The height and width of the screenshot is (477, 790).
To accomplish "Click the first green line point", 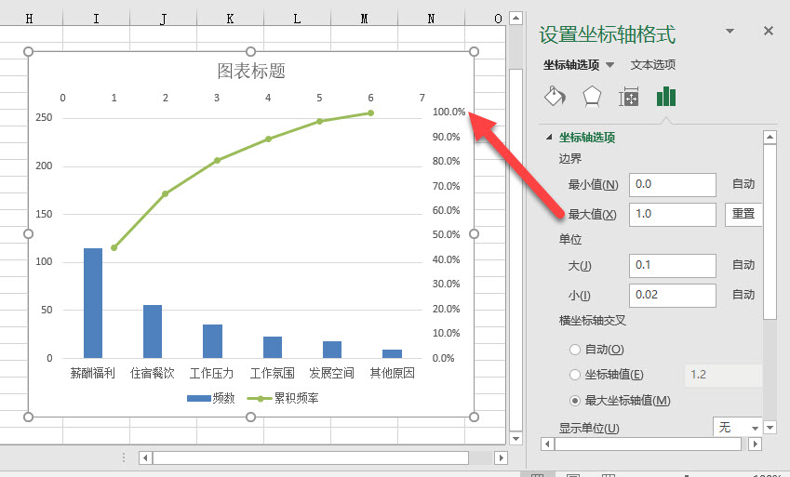I will point(114,248).
